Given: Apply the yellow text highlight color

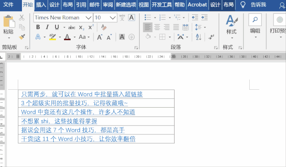Looking at the screenshot, I should coord(52,37).
